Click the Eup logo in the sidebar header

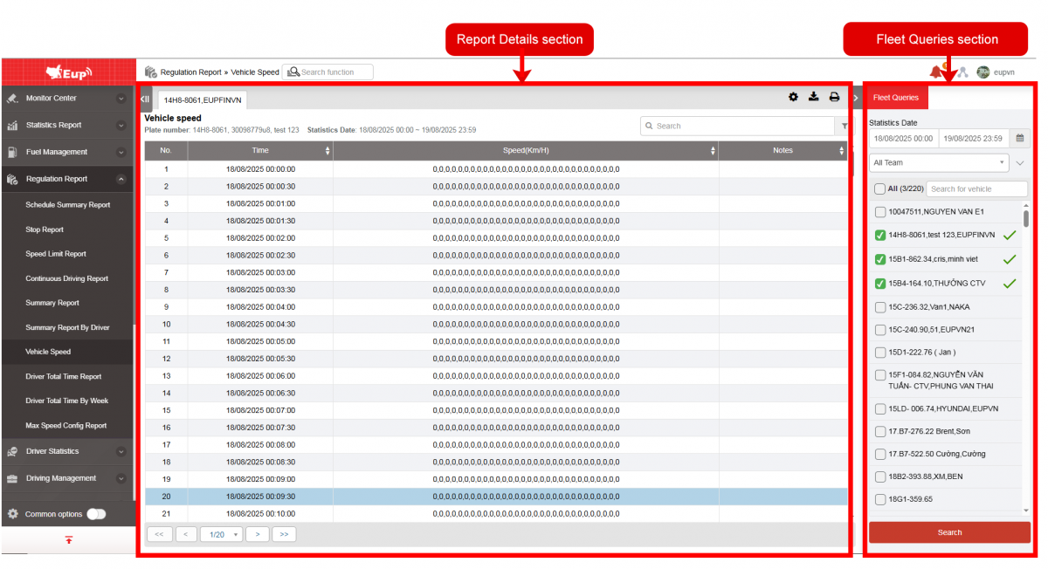point(68,72)
